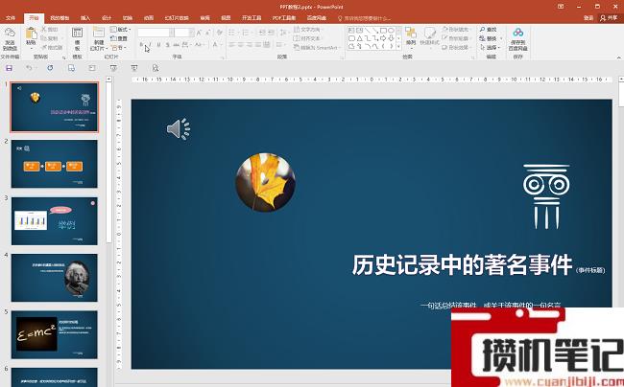Select slide 2 thumbnail with orange boxes
This screenshot has height=387, width=624.
click(55, 164)
